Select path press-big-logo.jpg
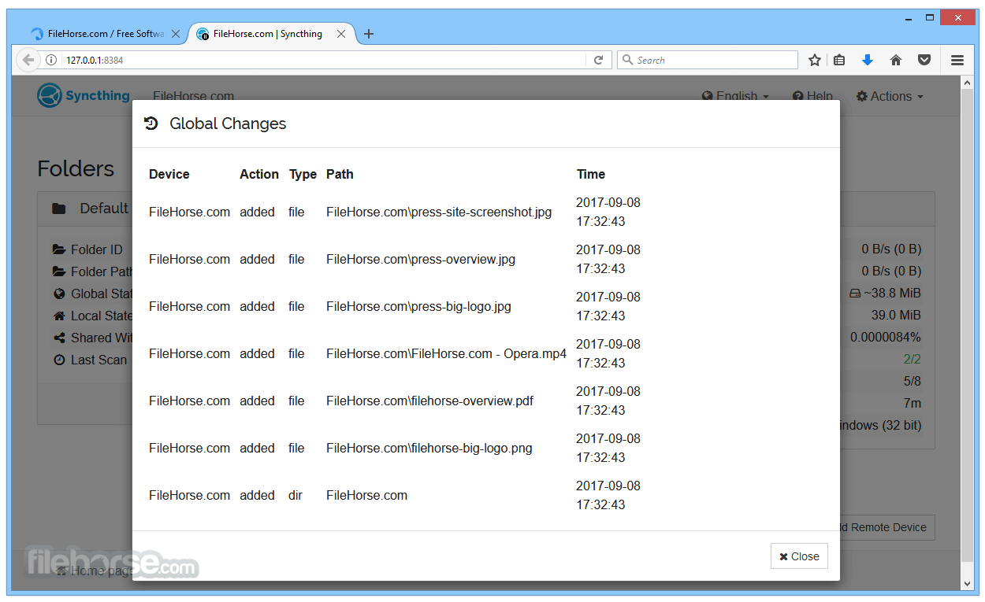985x602 pixels. tap(418, 306)
